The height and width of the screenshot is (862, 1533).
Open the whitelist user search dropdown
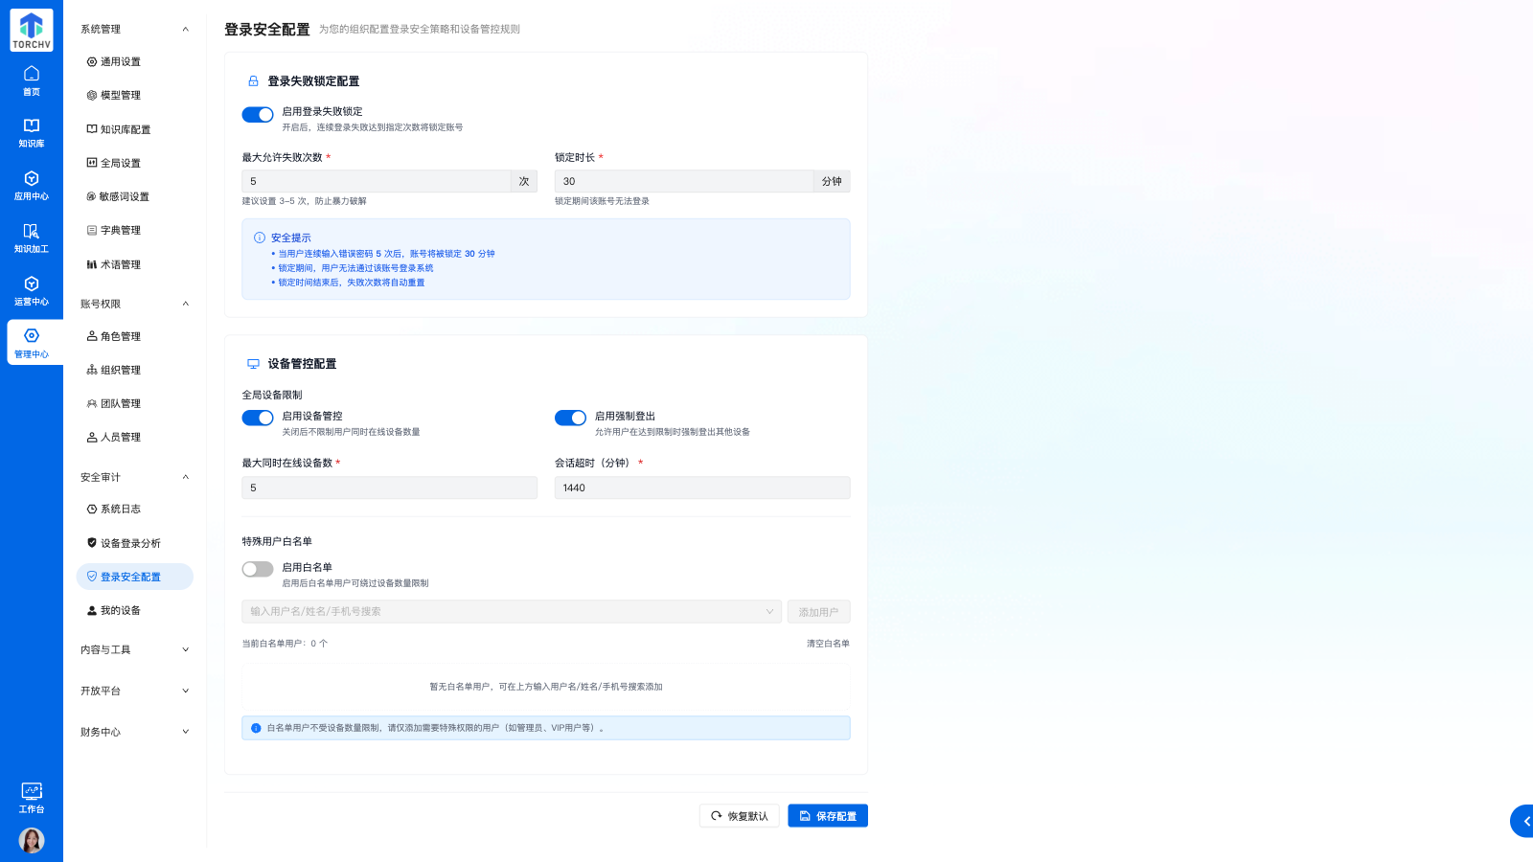pos(511,612)
